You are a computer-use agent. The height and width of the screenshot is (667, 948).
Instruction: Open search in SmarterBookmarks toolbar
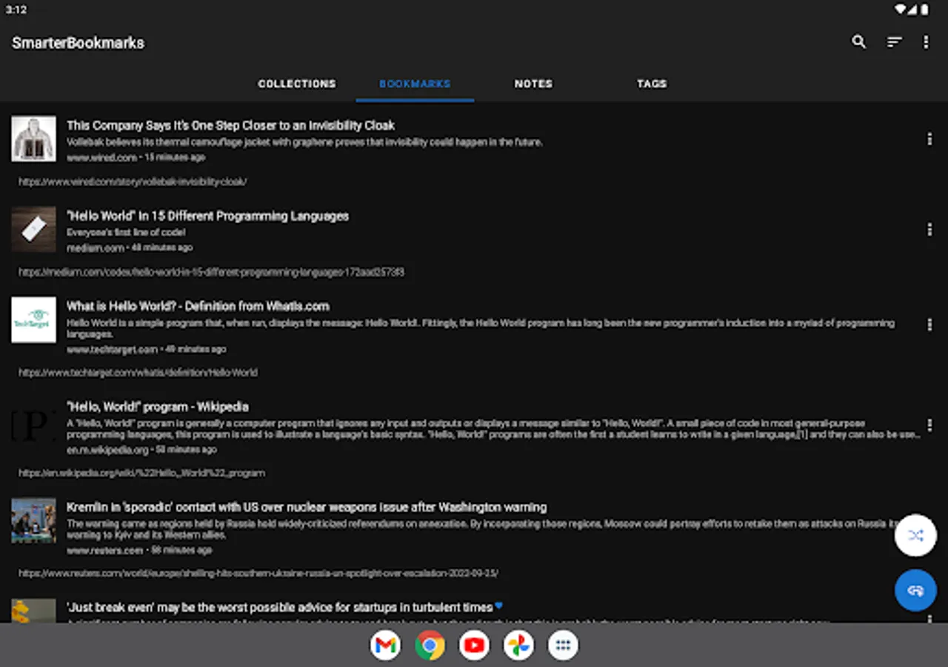pyautogui.click(x=858, y=42)
